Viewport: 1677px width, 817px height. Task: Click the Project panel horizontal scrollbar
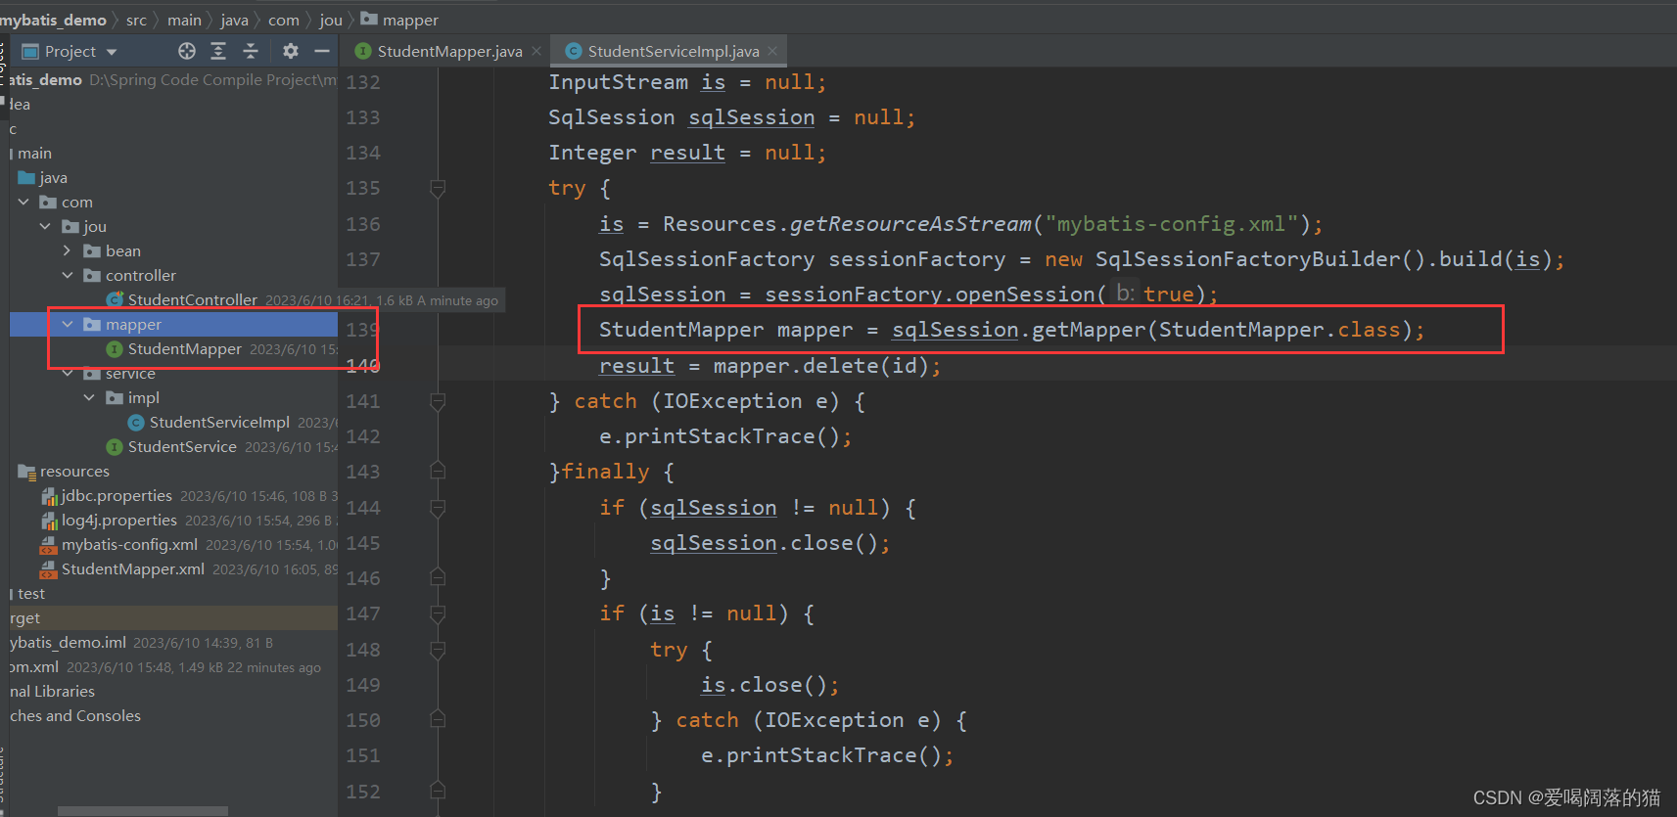[143, 811]
